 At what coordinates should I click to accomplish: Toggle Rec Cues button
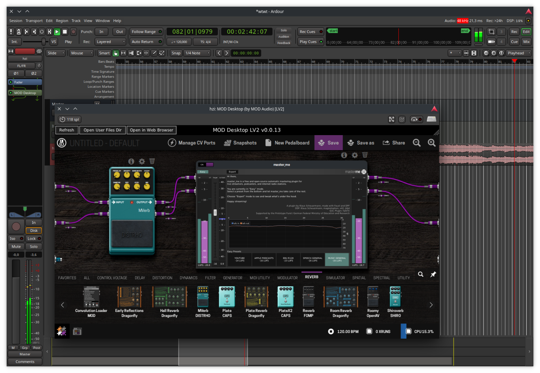[311, 32]
